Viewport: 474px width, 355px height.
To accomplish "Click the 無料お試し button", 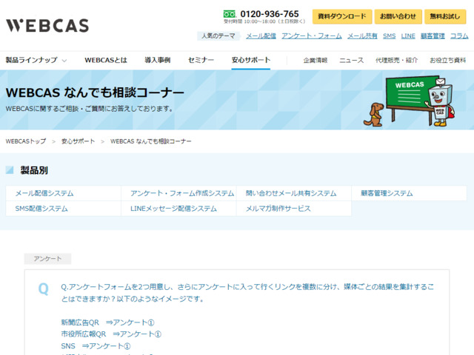I will pos(445,16).
